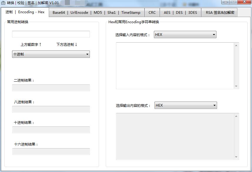
Task: Click the 十进制结果 output field
Action: click(x=51, y=130)
